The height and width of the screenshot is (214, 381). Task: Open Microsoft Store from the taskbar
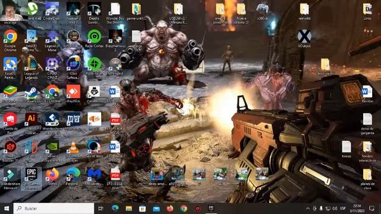tap(143, 209)
